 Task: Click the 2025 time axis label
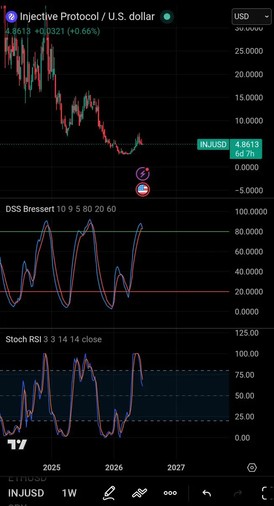[x=52, y=468]
